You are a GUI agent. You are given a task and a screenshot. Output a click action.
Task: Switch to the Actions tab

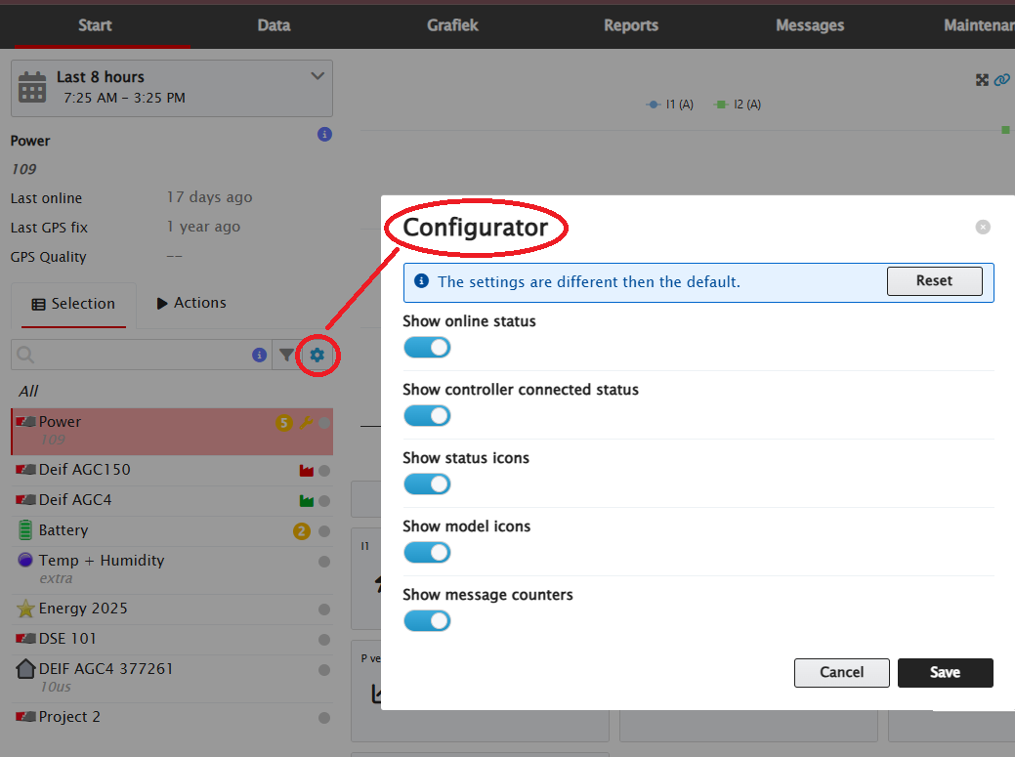pos(191,303)
